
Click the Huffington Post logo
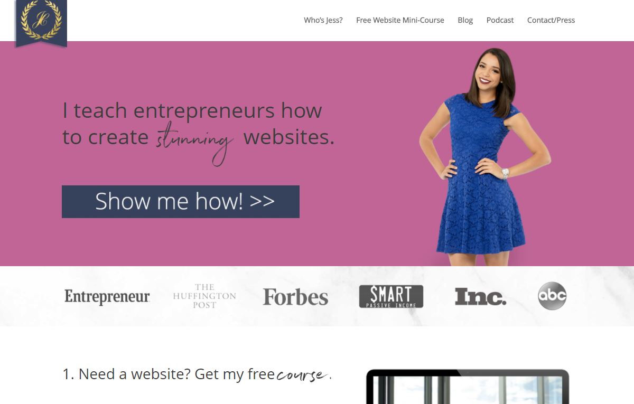click(x=204, y=296)
